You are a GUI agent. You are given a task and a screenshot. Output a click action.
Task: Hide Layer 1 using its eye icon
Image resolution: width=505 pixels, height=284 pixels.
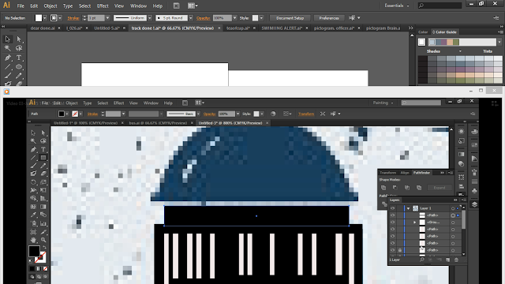click(x=393, y=208)
